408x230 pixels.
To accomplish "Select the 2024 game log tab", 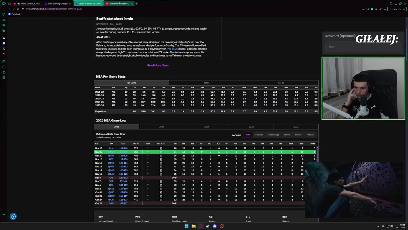I will click(161, 127).
